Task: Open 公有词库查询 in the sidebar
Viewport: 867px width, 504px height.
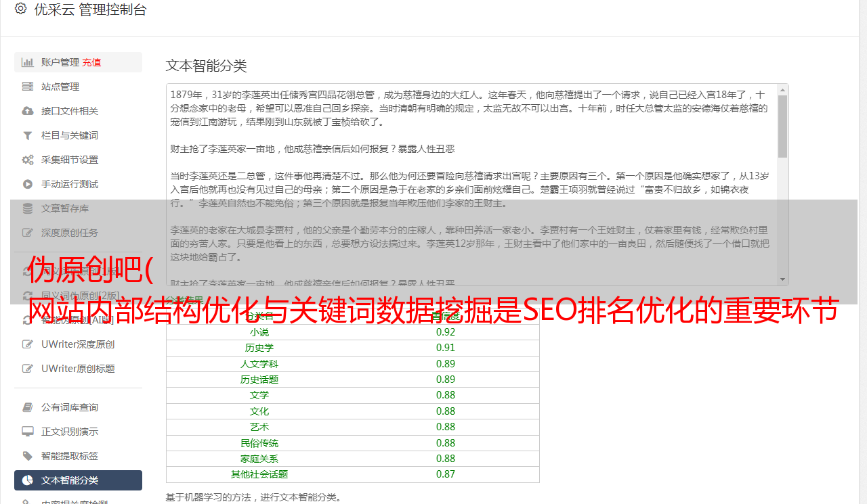Action: 78,407
